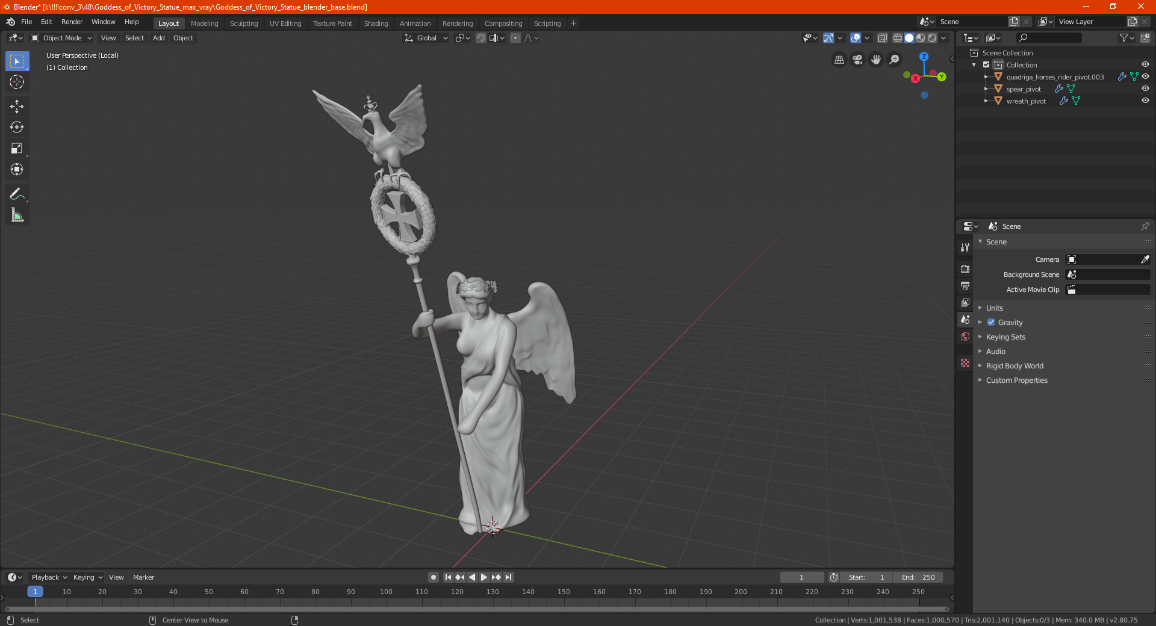
Task: Open the File menu
Action: [26, 22]
